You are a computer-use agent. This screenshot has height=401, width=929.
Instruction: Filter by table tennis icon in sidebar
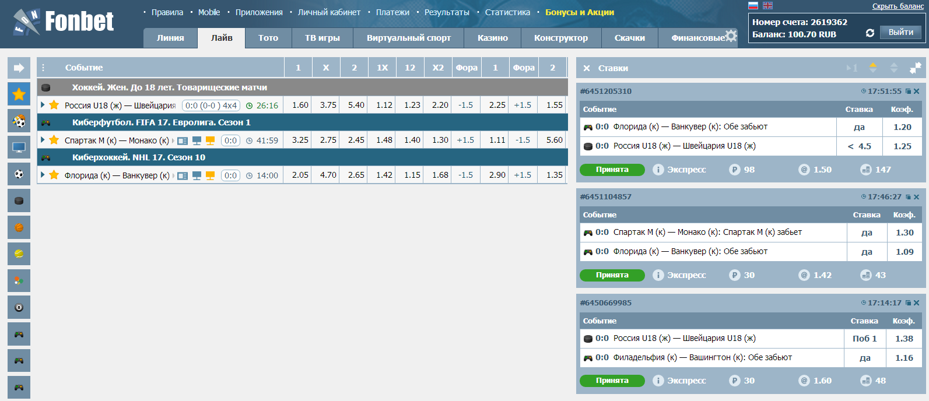19,280
